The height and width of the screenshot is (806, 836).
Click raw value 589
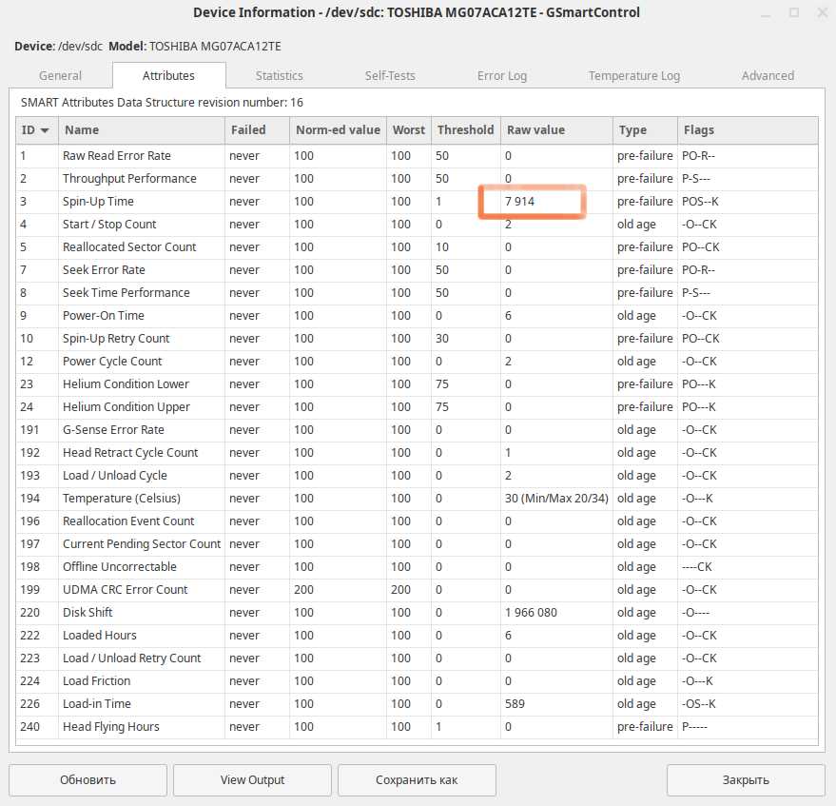pos(515,704)
